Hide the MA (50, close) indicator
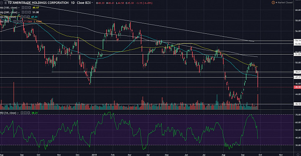 click(x=22, y=17)
